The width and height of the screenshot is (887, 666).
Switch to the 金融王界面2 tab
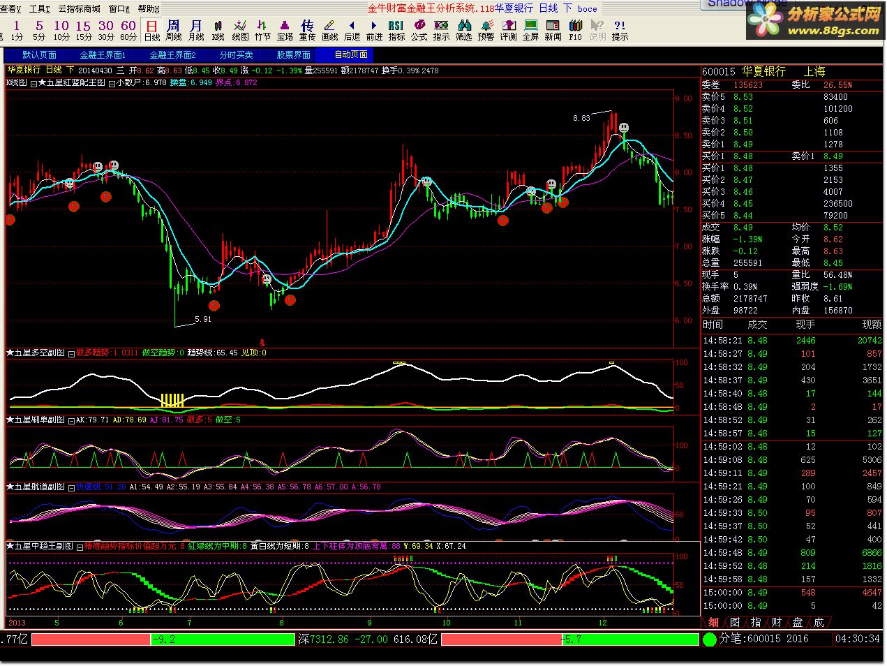click(172, 54)
